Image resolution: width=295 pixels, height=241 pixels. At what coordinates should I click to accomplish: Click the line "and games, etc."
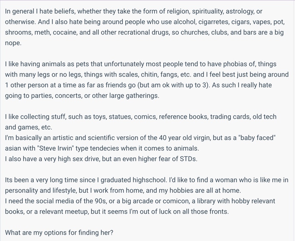tap(28, 127)
